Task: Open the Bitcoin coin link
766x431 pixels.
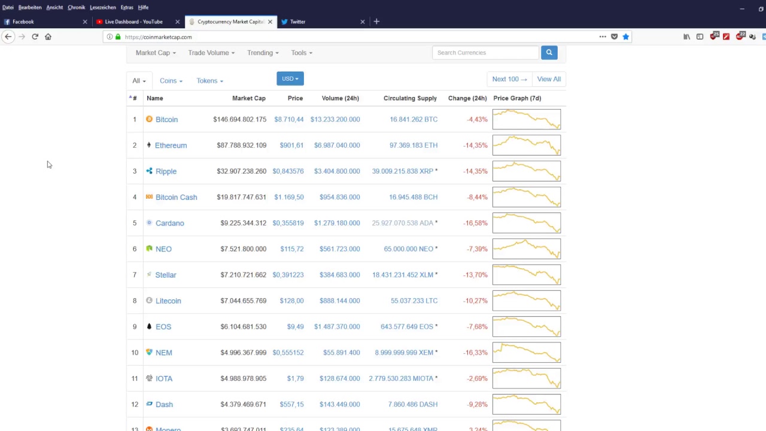Action: coord(166,119)
